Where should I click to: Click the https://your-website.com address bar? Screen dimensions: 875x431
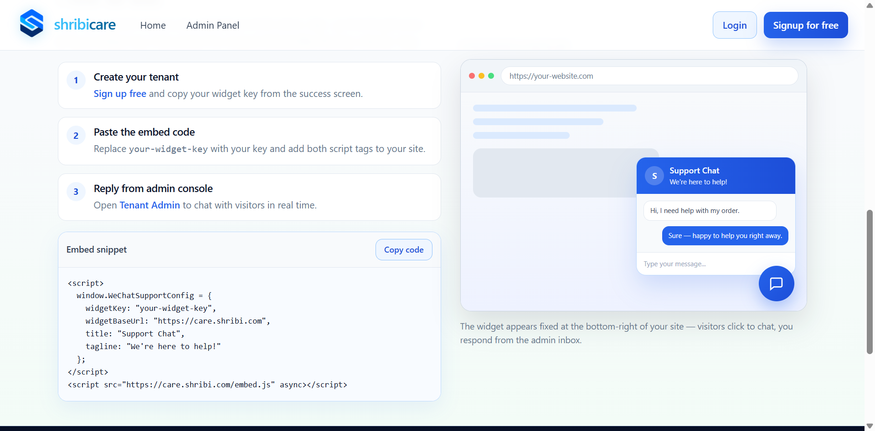(x=649, y=76)
